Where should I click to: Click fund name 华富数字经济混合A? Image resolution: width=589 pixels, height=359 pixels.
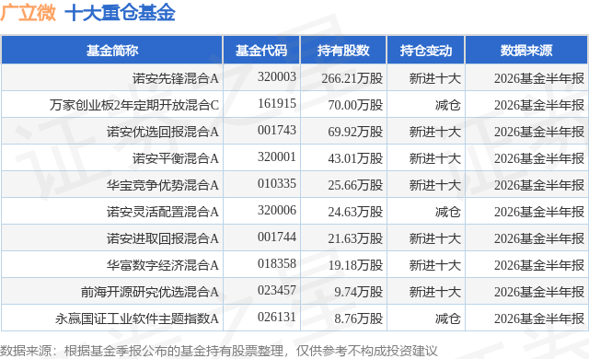163,265
